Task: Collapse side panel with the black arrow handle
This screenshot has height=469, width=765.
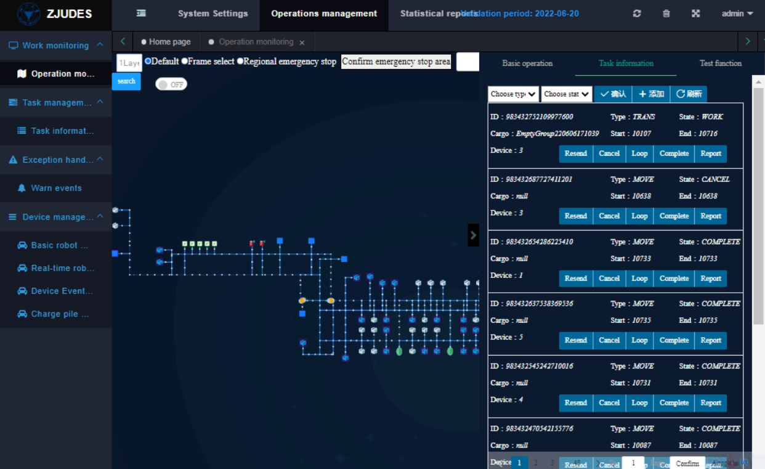Action: [473, 235]
